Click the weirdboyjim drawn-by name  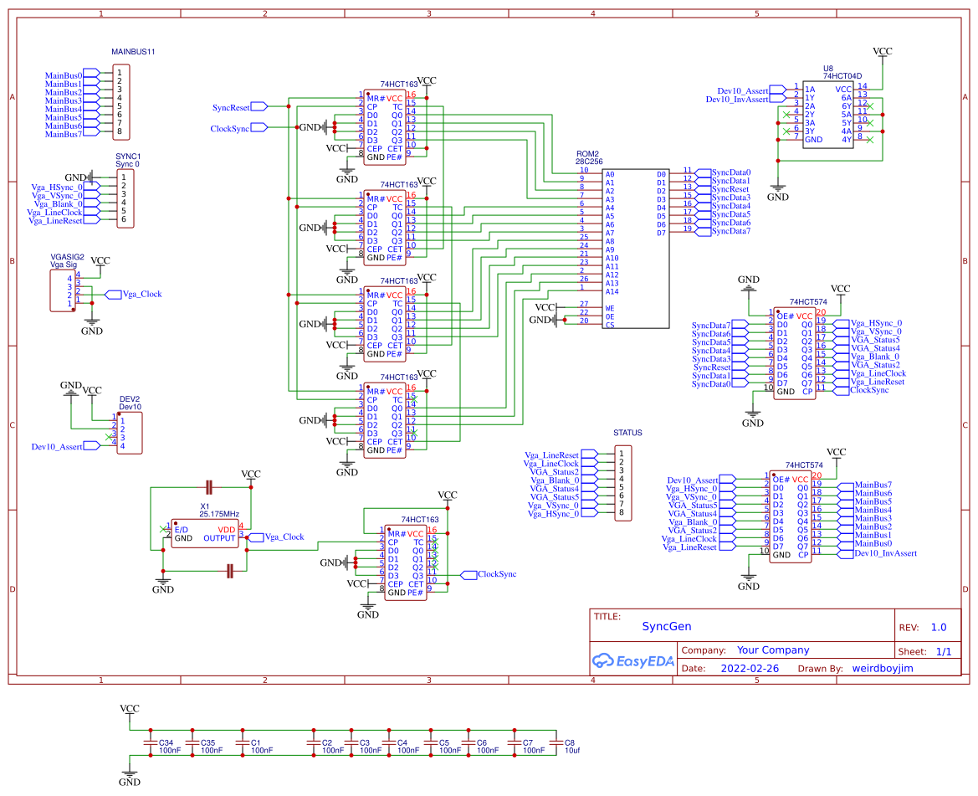[x=886, y=669]
